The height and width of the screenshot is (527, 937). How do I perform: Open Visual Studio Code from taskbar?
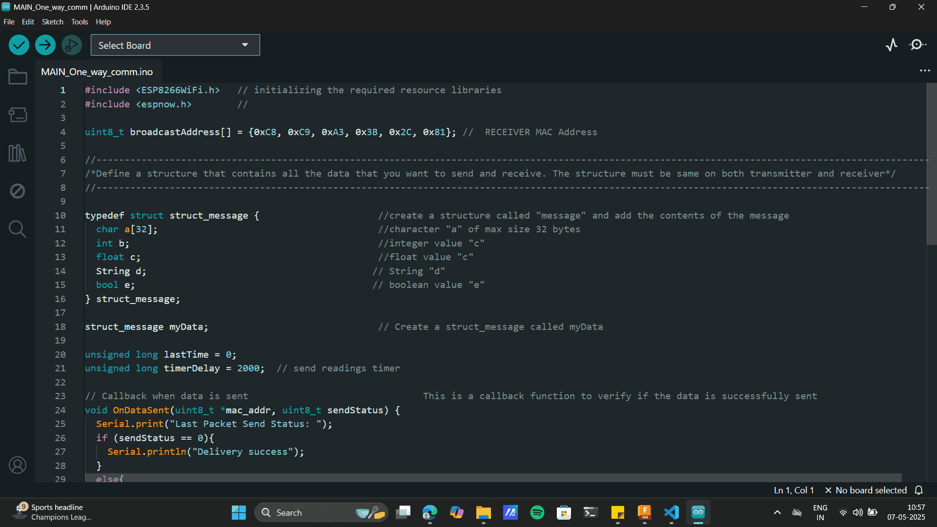[x=672, y=512]
